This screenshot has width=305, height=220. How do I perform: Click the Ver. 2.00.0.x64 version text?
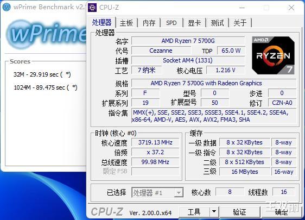[x=150, y=213]
